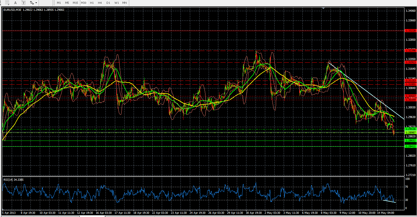Screen dimensions: 417x217
Task: Click the 1.34060 price scale value
Action: 410,11
